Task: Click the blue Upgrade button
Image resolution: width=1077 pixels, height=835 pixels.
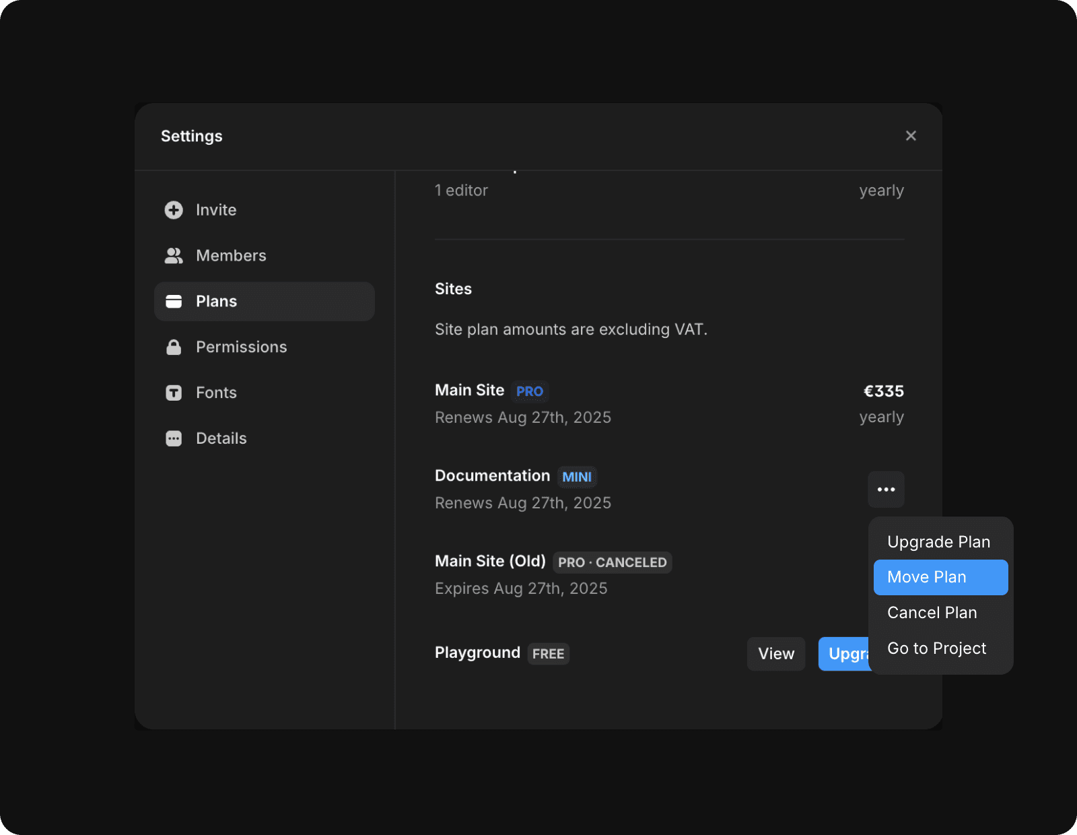Action: tap(844, 654)
